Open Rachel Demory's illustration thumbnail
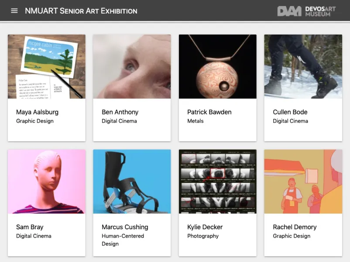 coord(303,181)
